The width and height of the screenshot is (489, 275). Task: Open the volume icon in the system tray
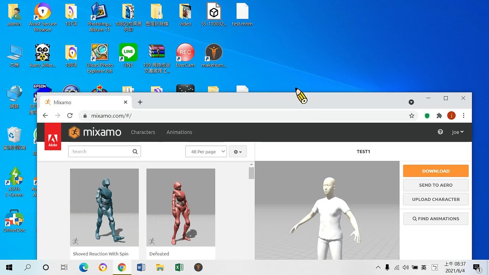(406, 267)
